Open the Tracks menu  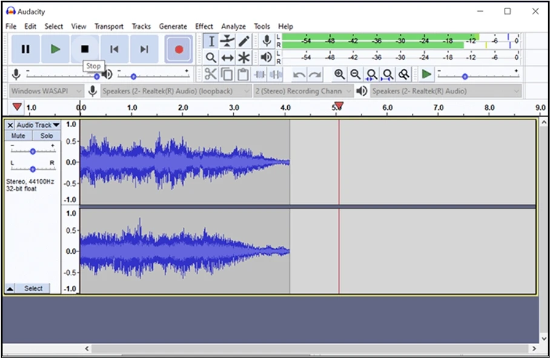pyautogui.click(x=141, y=26)
